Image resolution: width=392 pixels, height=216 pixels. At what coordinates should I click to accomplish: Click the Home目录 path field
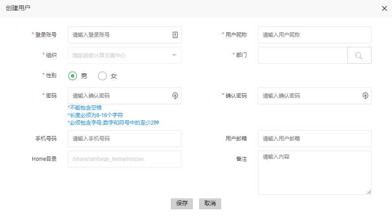pos(124,159)
